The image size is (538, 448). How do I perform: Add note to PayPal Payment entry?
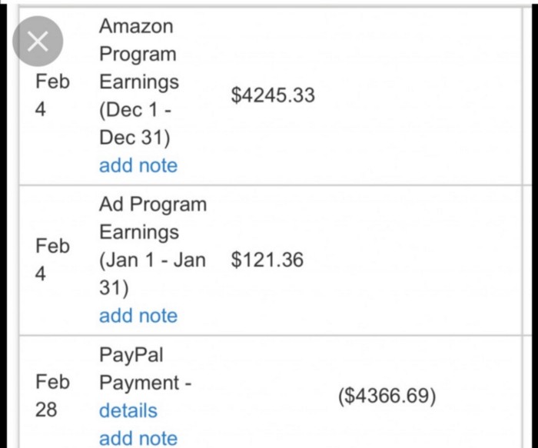point(138,438)
